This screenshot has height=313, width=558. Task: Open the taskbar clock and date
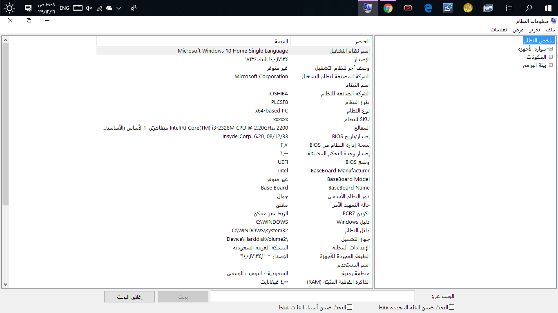pyautogui.click(x=47, y=8)
